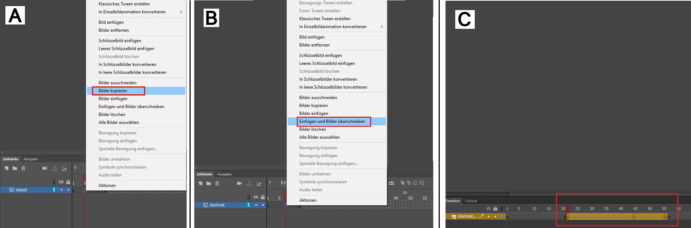Click onion skin icon in panel B

point(403,183)
